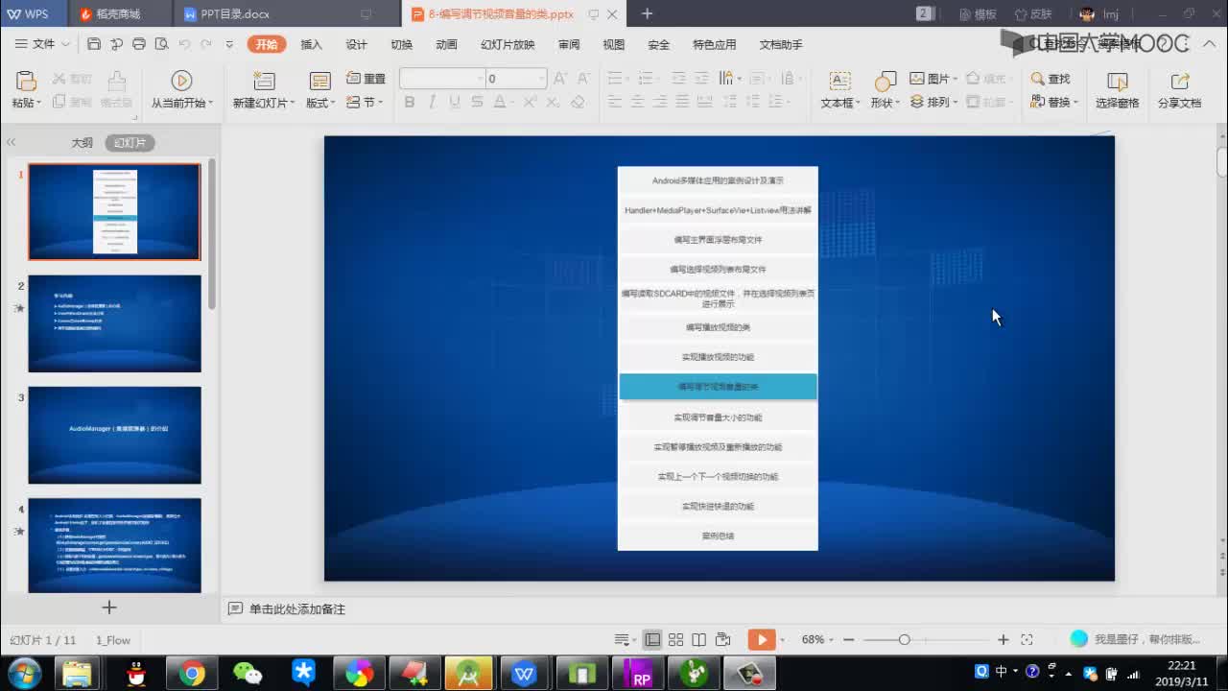Click the Print Preview icon
This screenshot has height=691, width=1228.
pos(161,44)
